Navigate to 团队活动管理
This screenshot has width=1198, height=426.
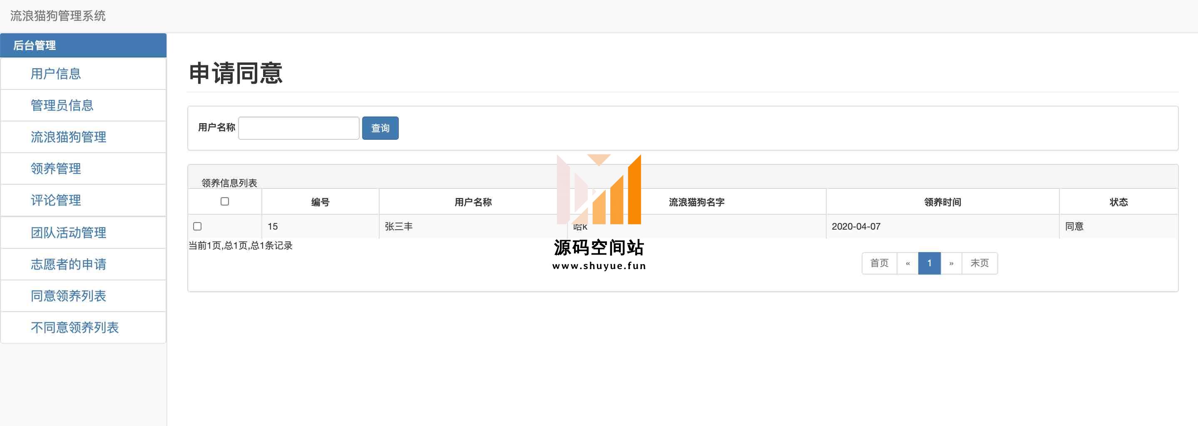[x=68, y=232]
